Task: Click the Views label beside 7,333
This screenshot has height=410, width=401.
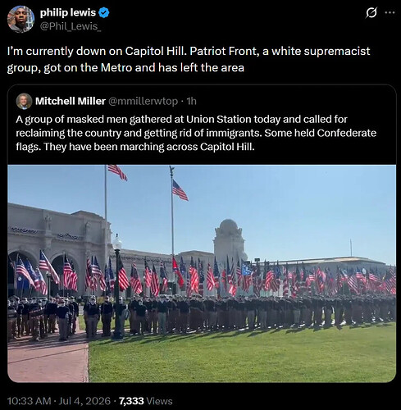Action: pyautogui.click(x=160, y=401)
